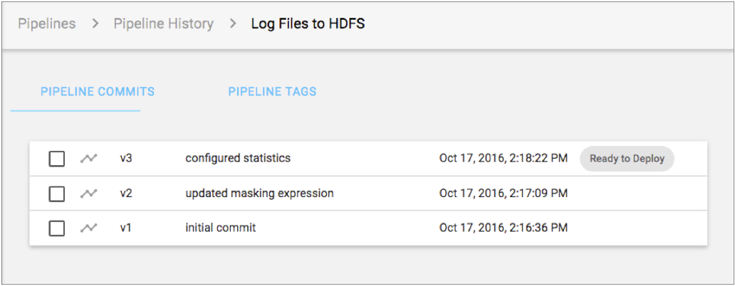The height and width of the screenshot is (286, 735).
Task: Select the 'updated masking expression' commit row
Action: pos(259,194)
